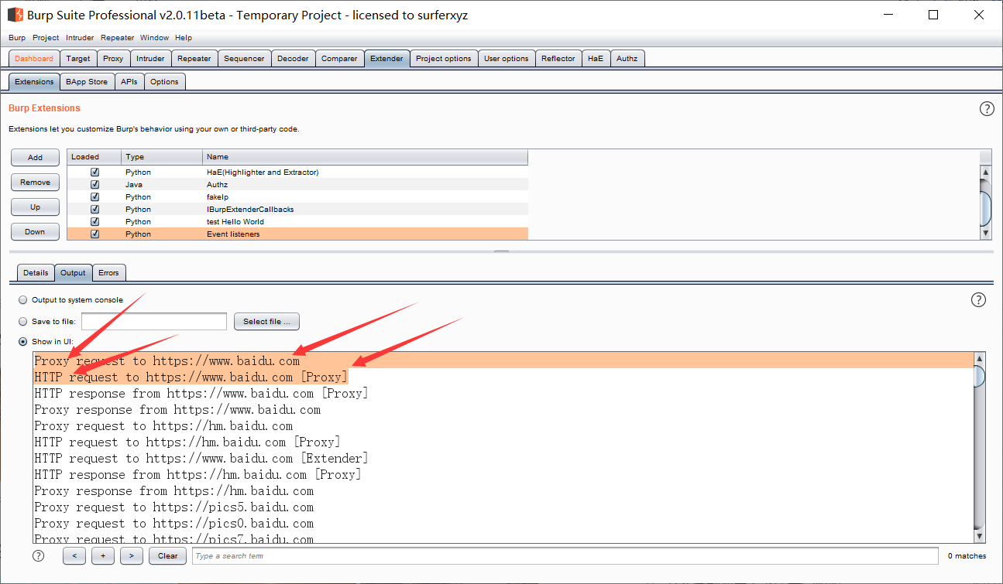
Task: Open the Authz tab
Action: 627,58
